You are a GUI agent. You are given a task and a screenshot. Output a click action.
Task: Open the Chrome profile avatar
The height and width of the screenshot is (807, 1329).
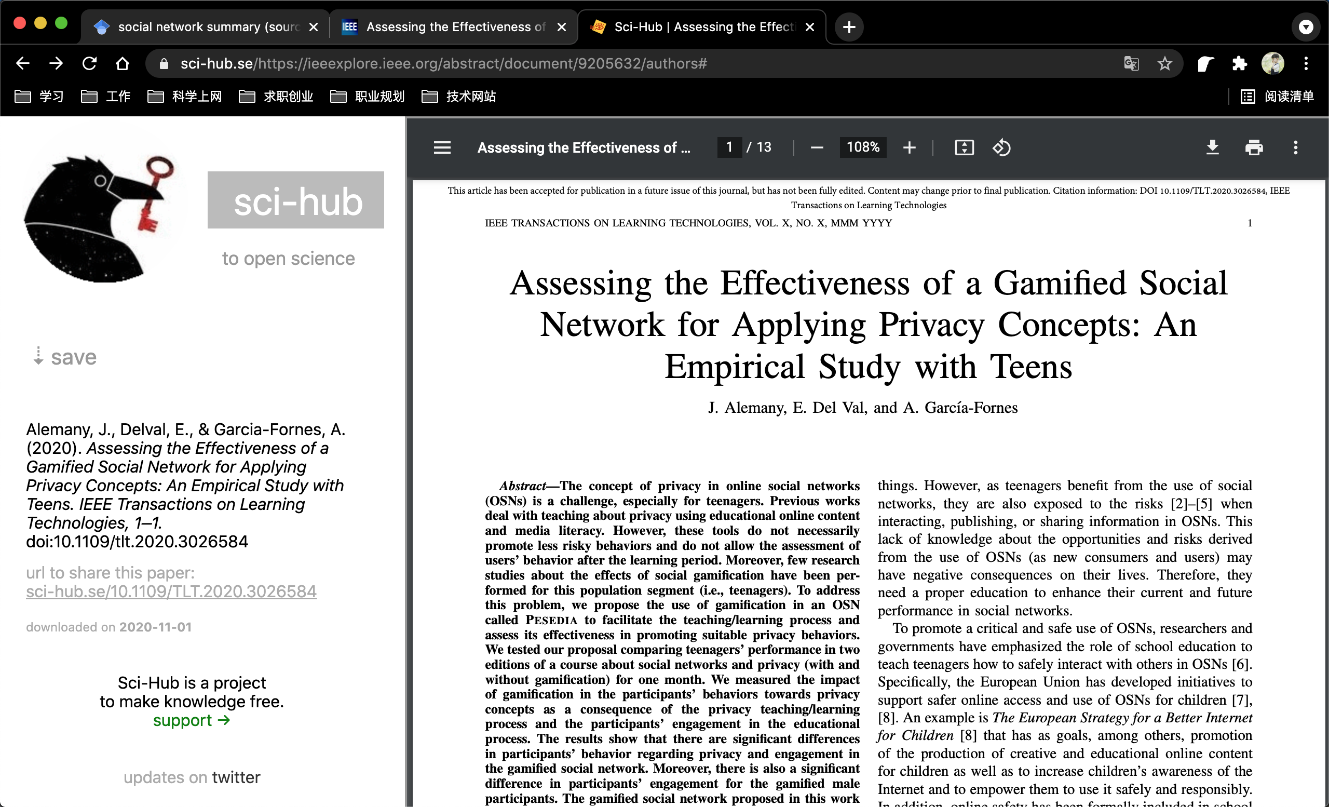point(1273,64)
